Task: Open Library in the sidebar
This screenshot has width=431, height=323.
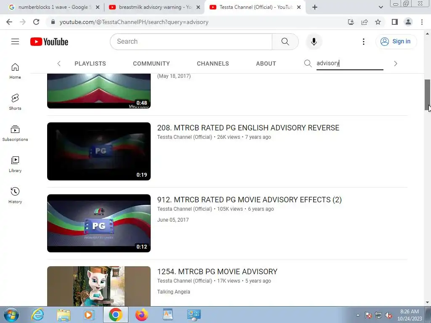Action: pos(15,164)
